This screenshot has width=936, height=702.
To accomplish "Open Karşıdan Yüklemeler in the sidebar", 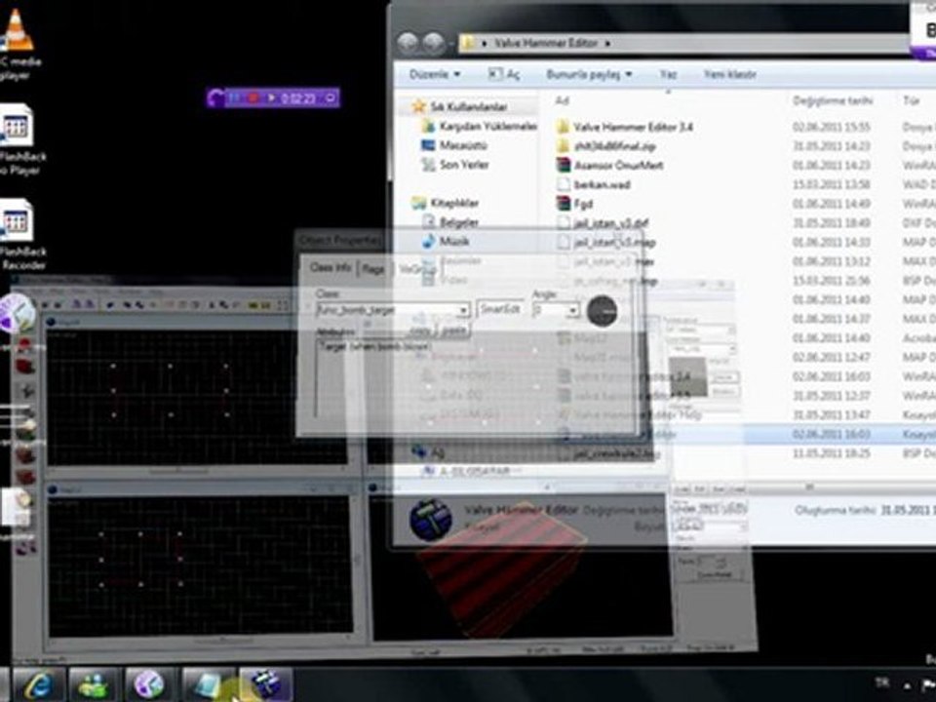I will coord(480,127).
